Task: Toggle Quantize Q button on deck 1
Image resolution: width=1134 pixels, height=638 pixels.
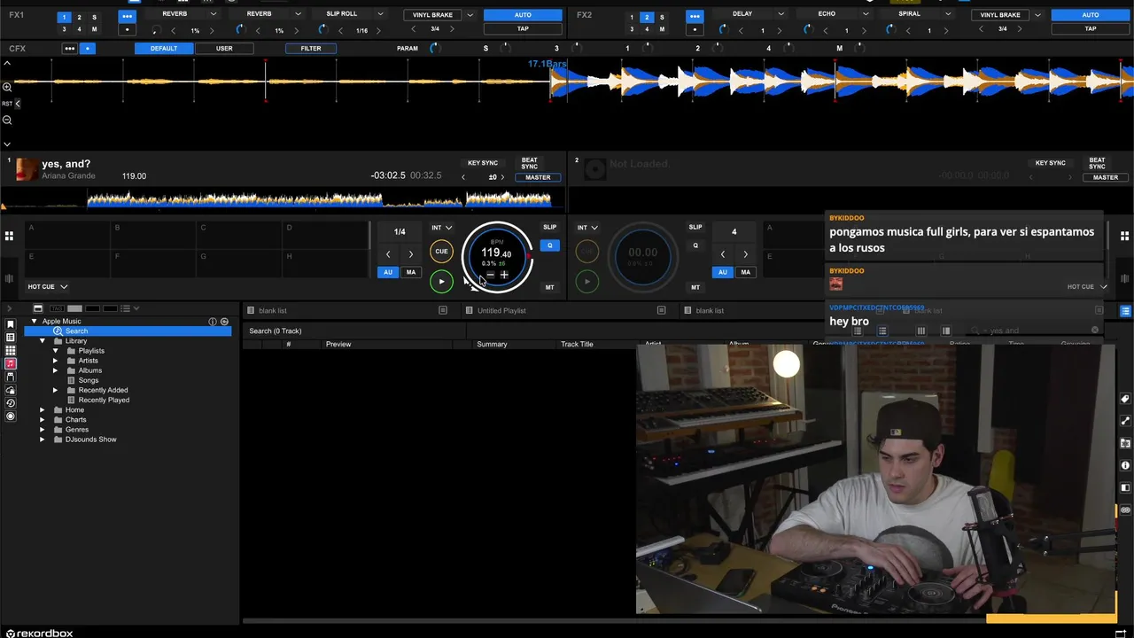Action: pyautogui.click(x=549, y=245)
